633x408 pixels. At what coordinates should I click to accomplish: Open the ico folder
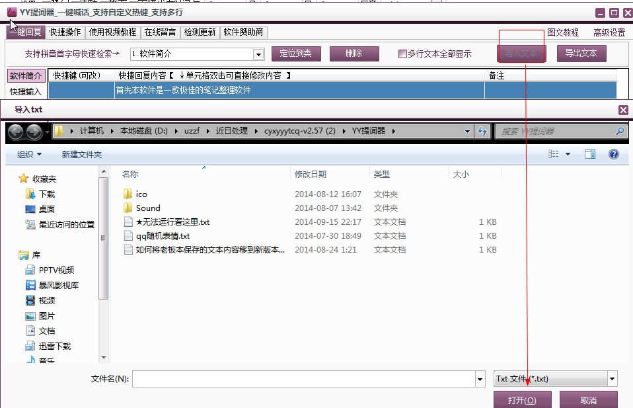click(141, 194)
